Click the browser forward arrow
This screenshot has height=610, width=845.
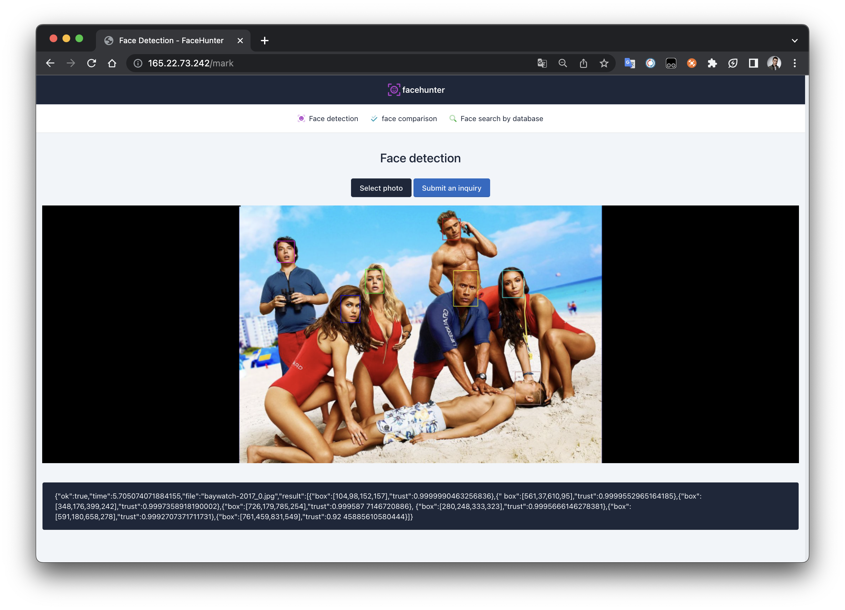pyautogui.click(x=71, y=63)
